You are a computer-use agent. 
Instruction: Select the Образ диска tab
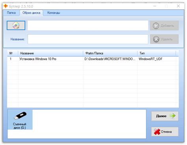click(31, 13)
